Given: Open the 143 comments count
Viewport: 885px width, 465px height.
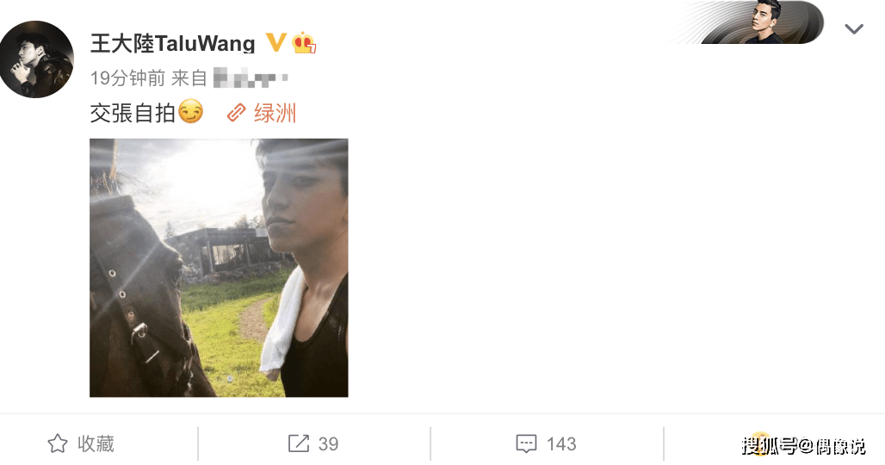Looking at the screenshot, I should [x=561, y=444].
